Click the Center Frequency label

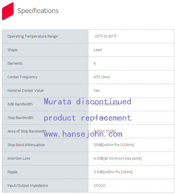(22, 77)
